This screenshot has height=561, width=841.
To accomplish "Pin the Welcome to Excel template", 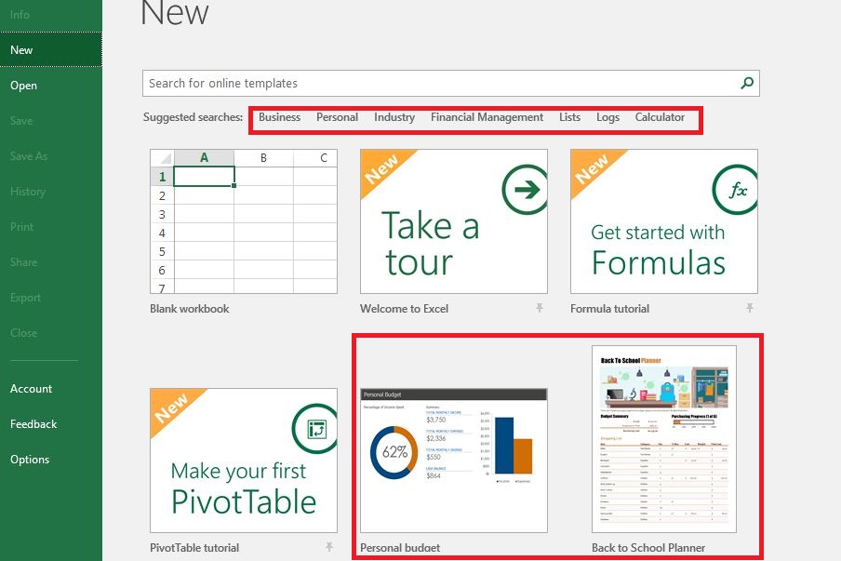I will (539, 308).
